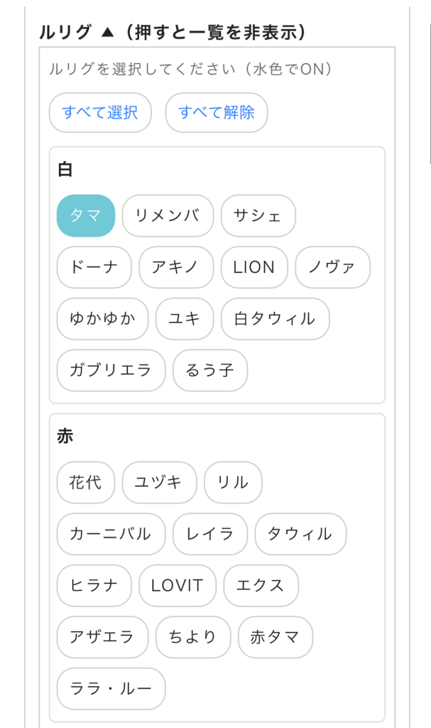Image resolution: width=431 pixels, height=728 pixels.
Task: Click the scrollbar on the right edge
Action: click(430, 85)
